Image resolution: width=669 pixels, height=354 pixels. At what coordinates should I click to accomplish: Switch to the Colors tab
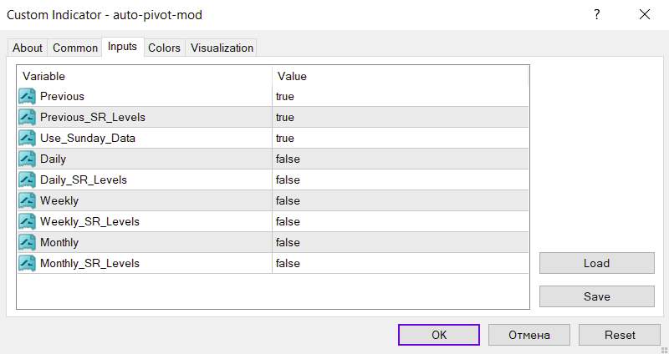click(x=164, y=48)
